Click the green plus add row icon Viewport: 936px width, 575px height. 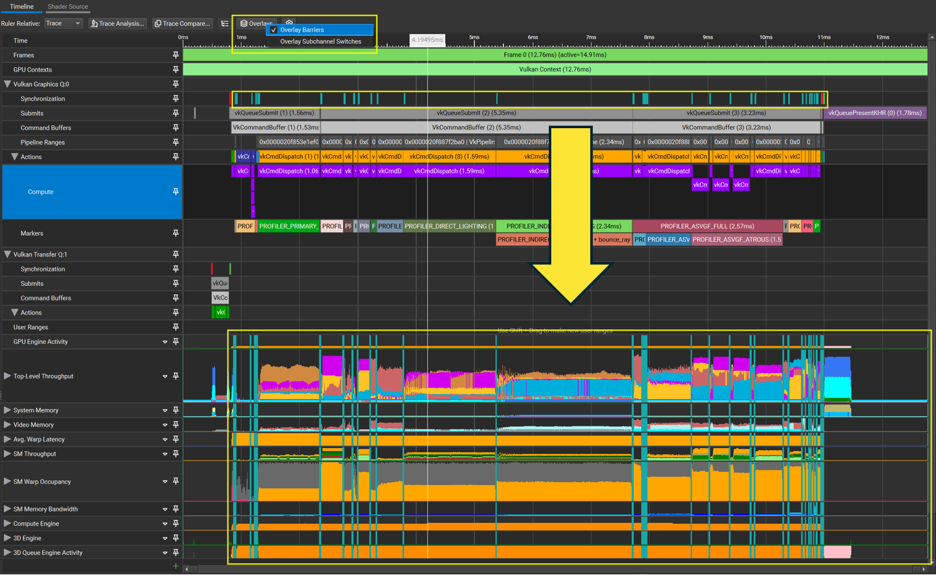[x=175, y=566]
